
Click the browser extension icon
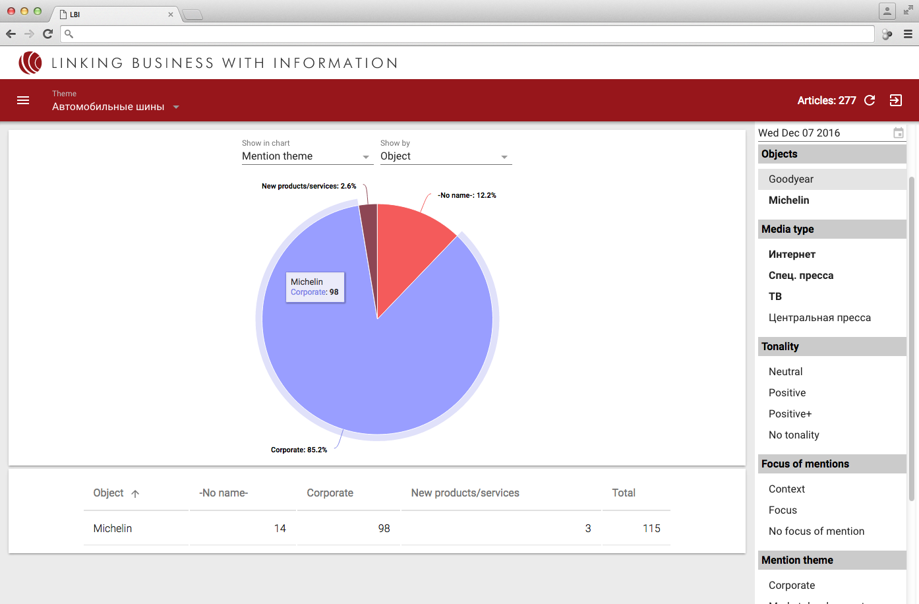[x=887, y=34]
